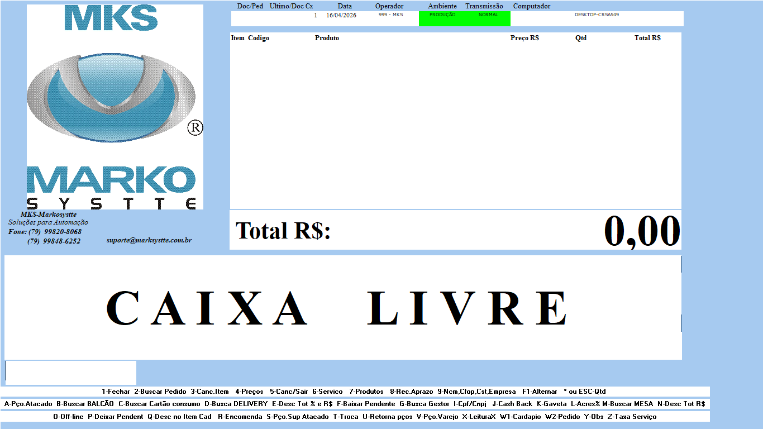Viewport: 763px width, 429px height.
Task: Select the 1-Fechar shortcut label
Action: (x=116, y=392)
